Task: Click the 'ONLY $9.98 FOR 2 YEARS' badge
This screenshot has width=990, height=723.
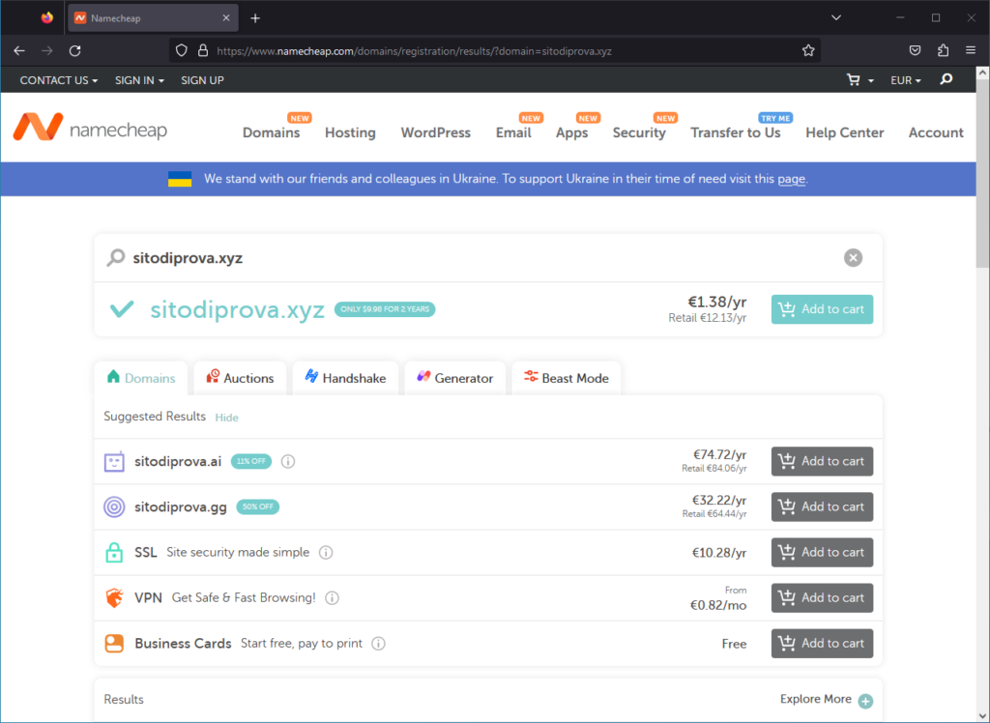Action: click(385, 309)
